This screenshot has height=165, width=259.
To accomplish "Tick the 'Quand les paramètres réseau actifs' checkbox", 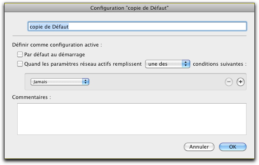I will tap(20, 64).
